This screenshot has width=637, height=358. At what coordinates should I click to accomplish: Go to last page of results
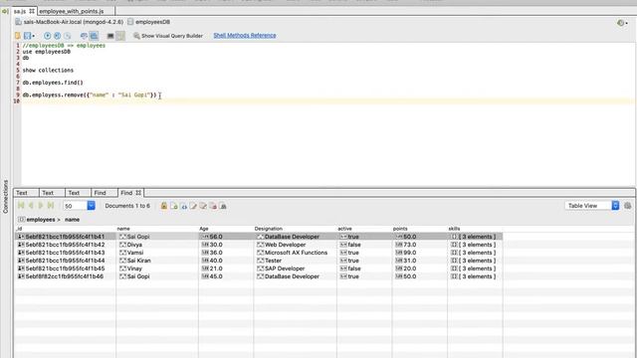51,206
